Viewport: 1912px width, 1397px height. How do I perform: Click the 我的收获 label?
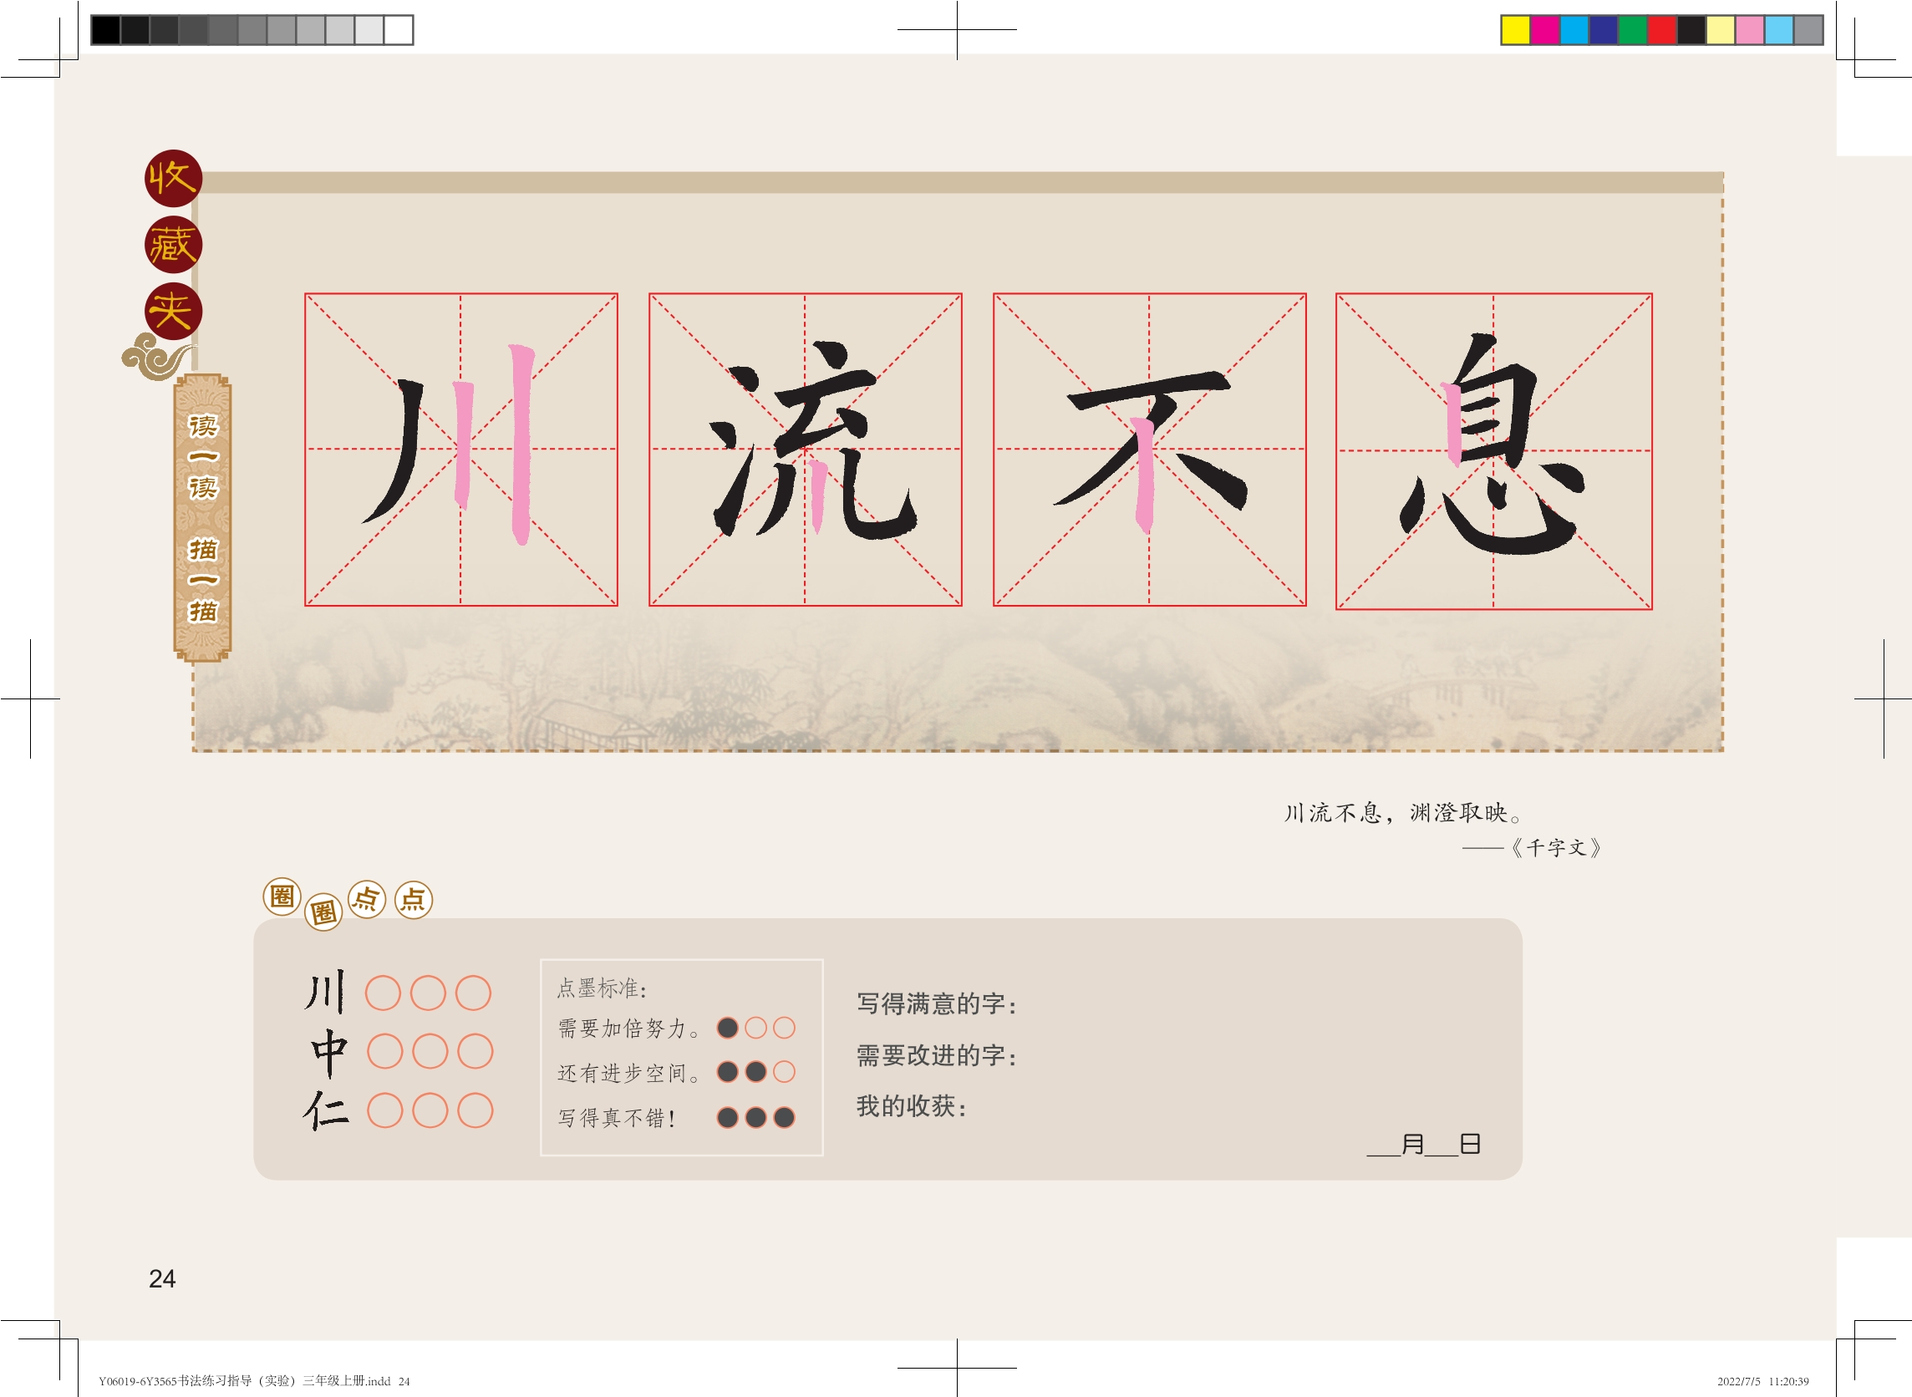point(911,1106)
